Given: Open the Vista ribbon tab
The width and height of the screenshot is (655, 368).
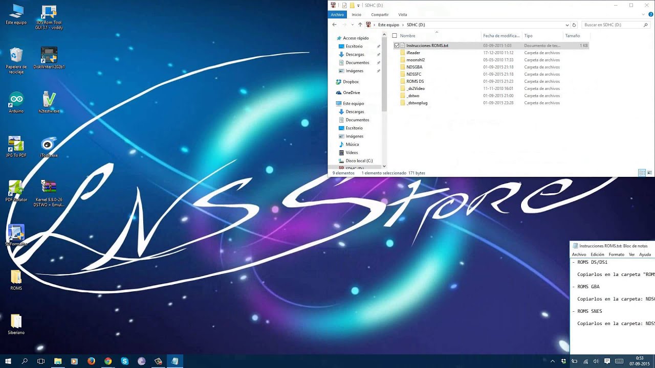Looking at the screenshot, I should click(x=403, y=15).
